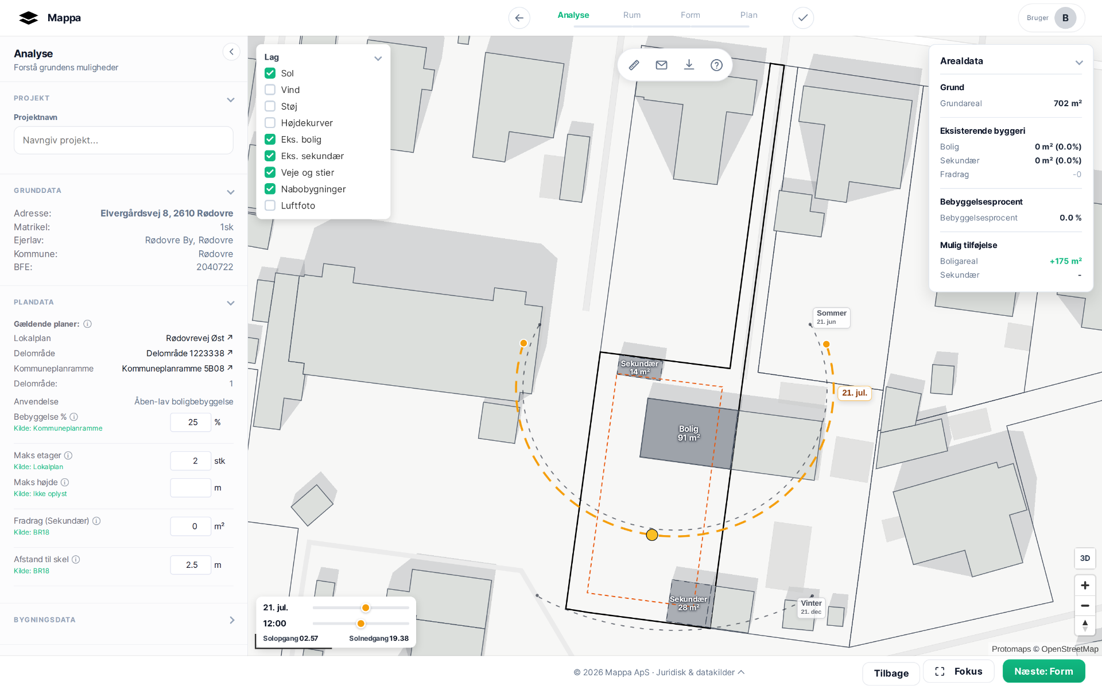This screenshot has width=1102, height=689.
Task: Open the Kommuneplanramme 5B08 link
Action: pos(177,369)
